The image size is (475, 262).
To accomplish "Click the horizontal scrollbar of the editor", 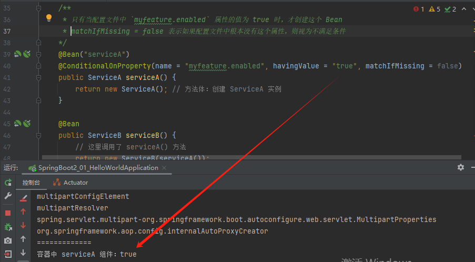I will [x=251, y=157].
